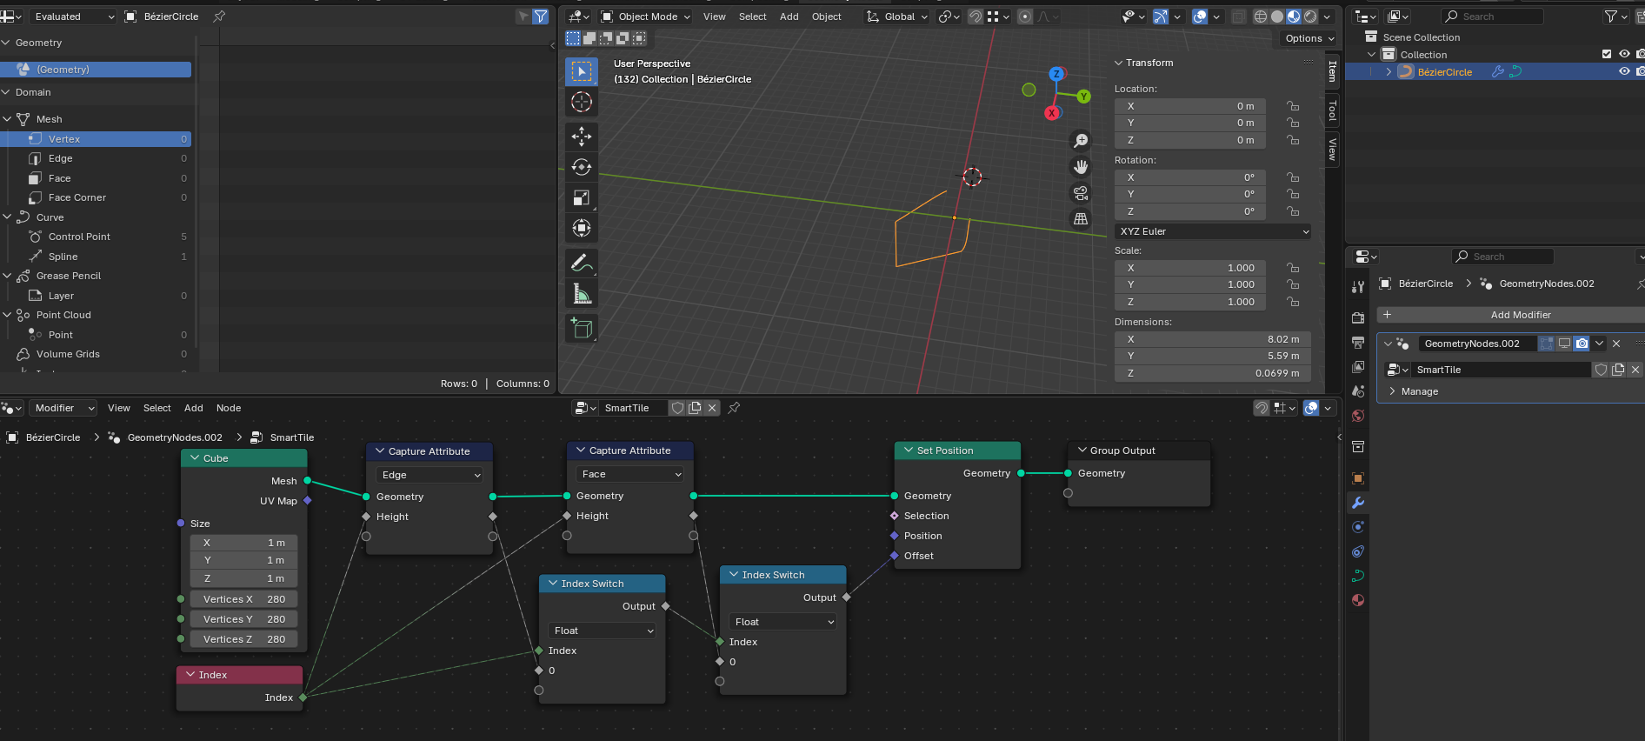Toggle lock on Location X
This screenshot has width=1645, height=741.
pos(1293,106)
